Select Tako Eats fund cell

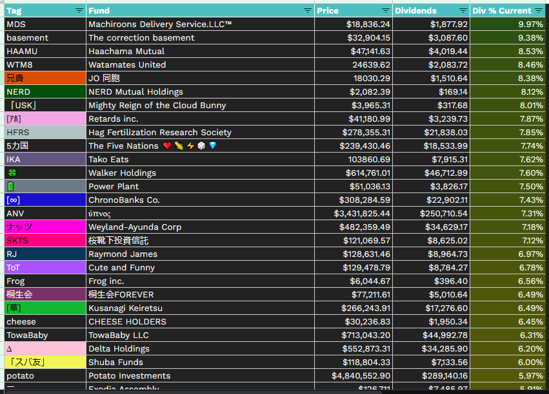(x=200, y=160)
